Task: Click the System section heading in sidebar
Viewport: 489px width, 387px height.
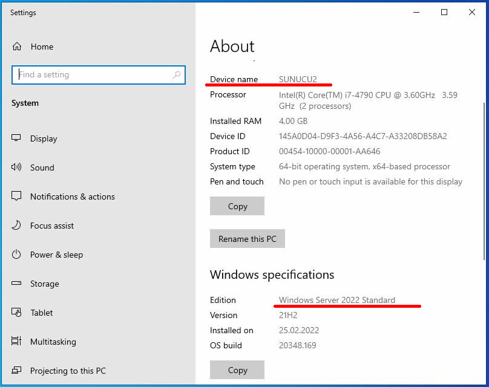Action: pyautogui.click(x=25, y=103)
